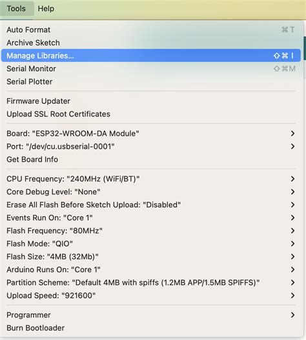Launch the Serial Monitor
Image resolution: width=306 pixels, height=340 pixels.
(x=151, y=68)
